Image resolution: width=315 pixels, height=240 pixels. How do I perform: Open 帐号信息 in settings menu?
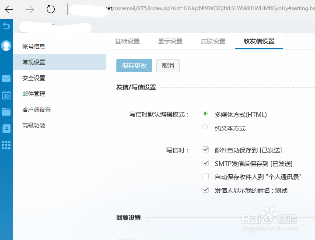(59, 46)
